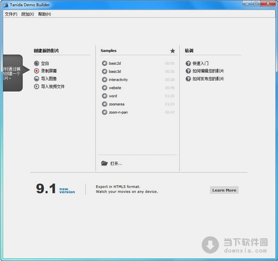
Task: Click the import images icon
Action: 37,79
